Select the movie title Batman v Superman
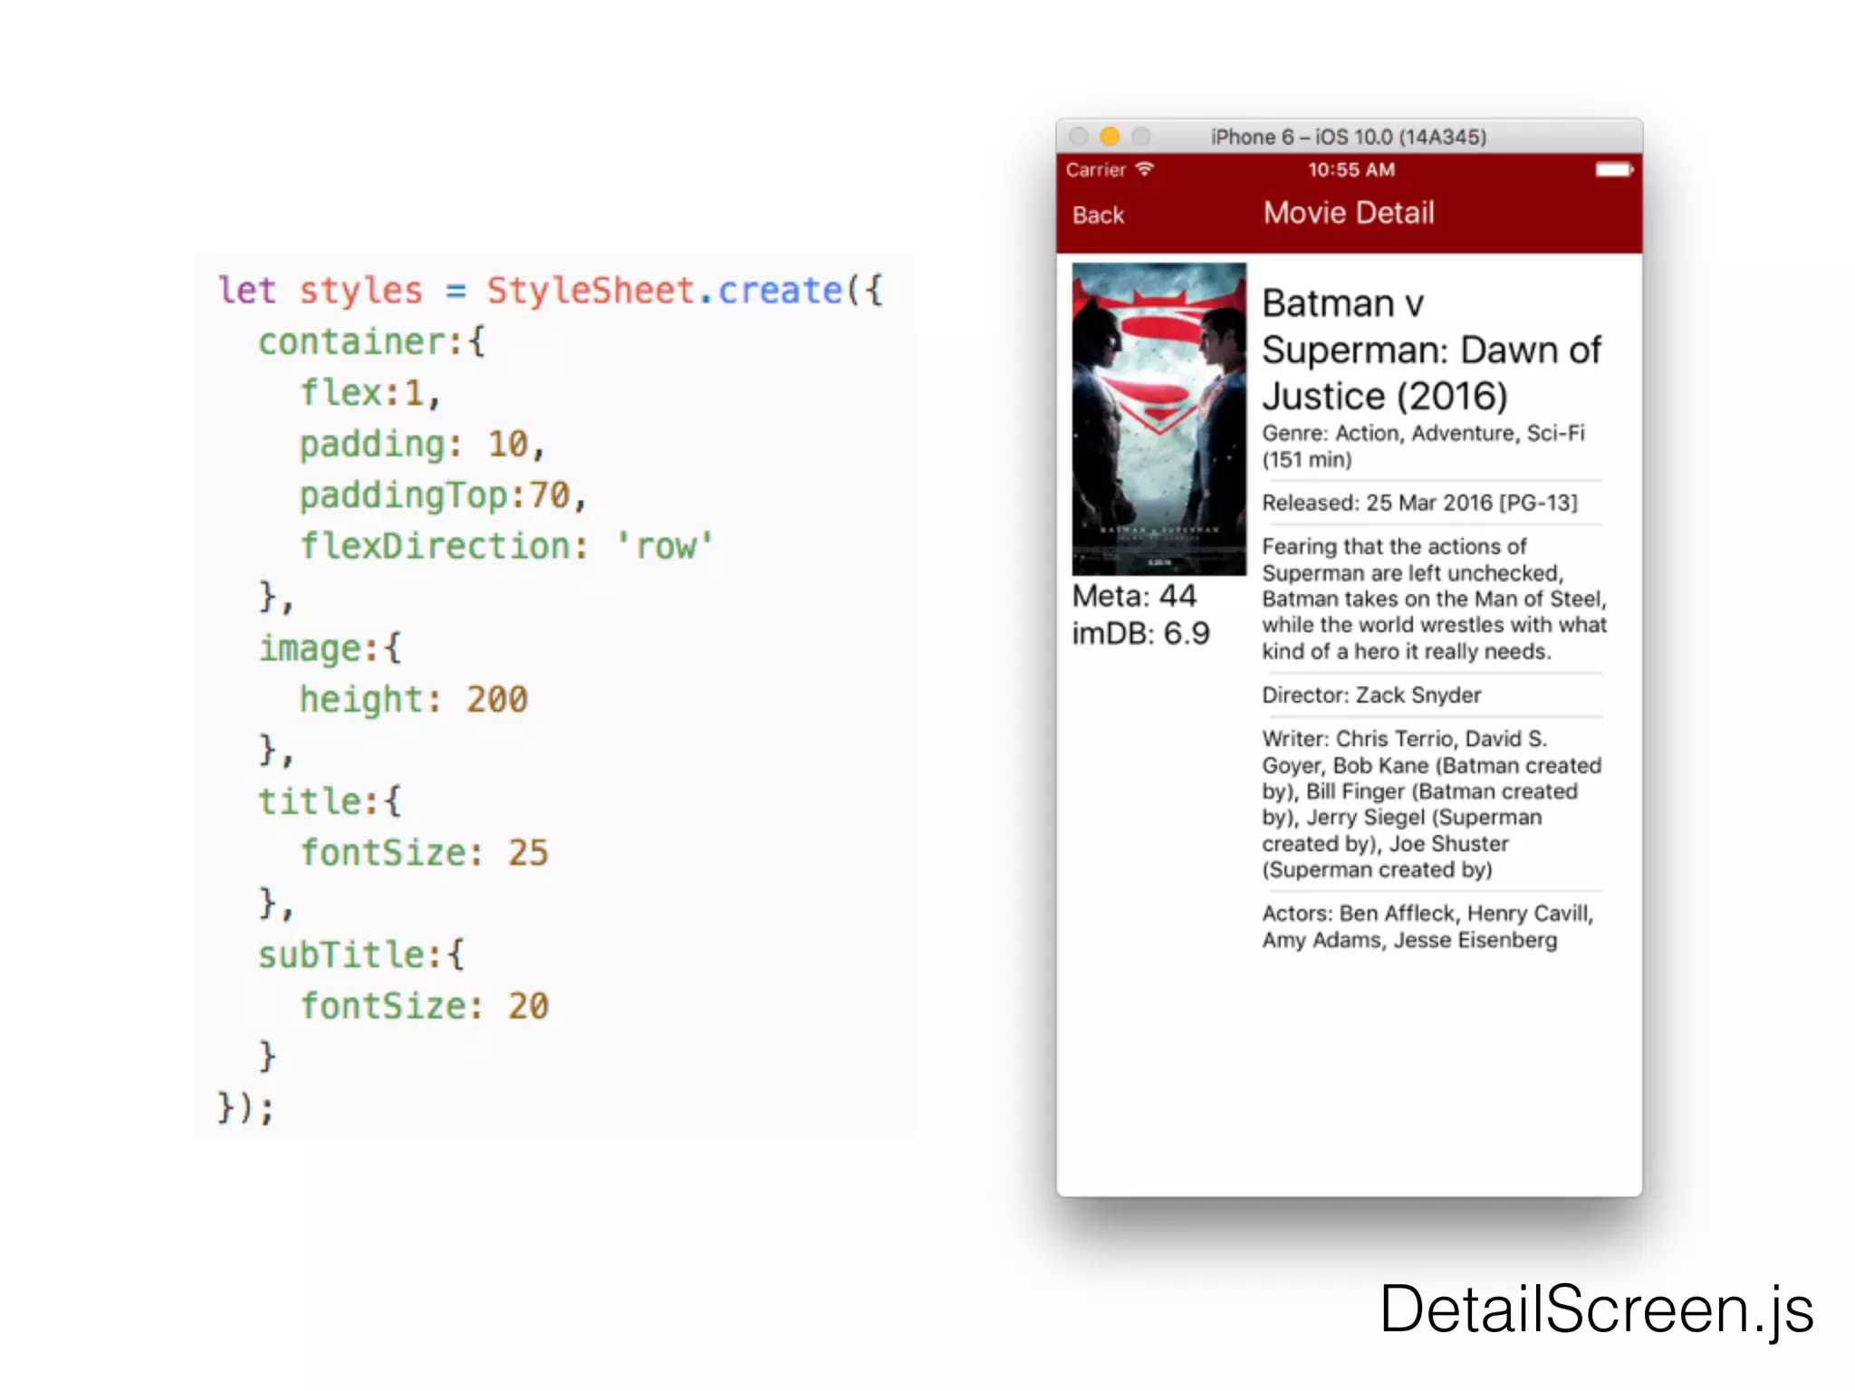Screen dimensions: 1855x1391 (x=1431, y=350)
